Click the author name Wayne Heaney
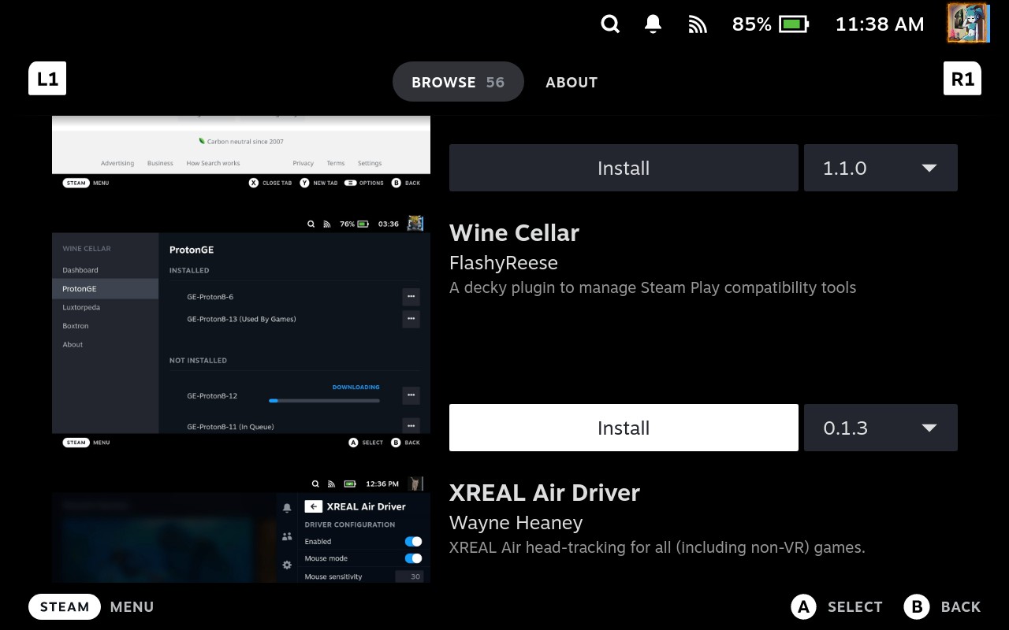The image size is (1009, 630). tap(516, 523)
